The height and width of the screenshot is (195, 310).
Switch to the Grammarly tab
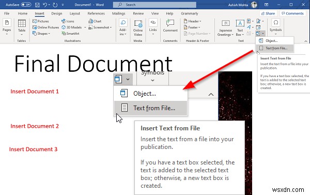click(x=190, y=13)
